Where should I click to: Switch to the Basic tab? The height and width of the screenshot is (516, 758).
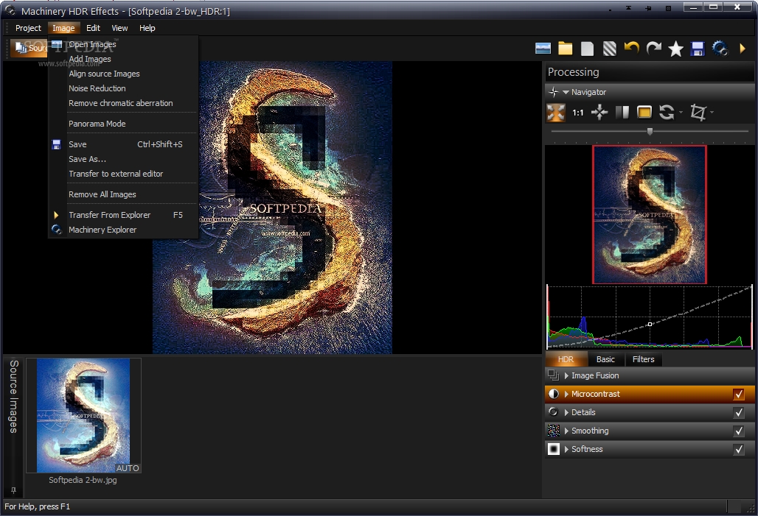[605, 359]
